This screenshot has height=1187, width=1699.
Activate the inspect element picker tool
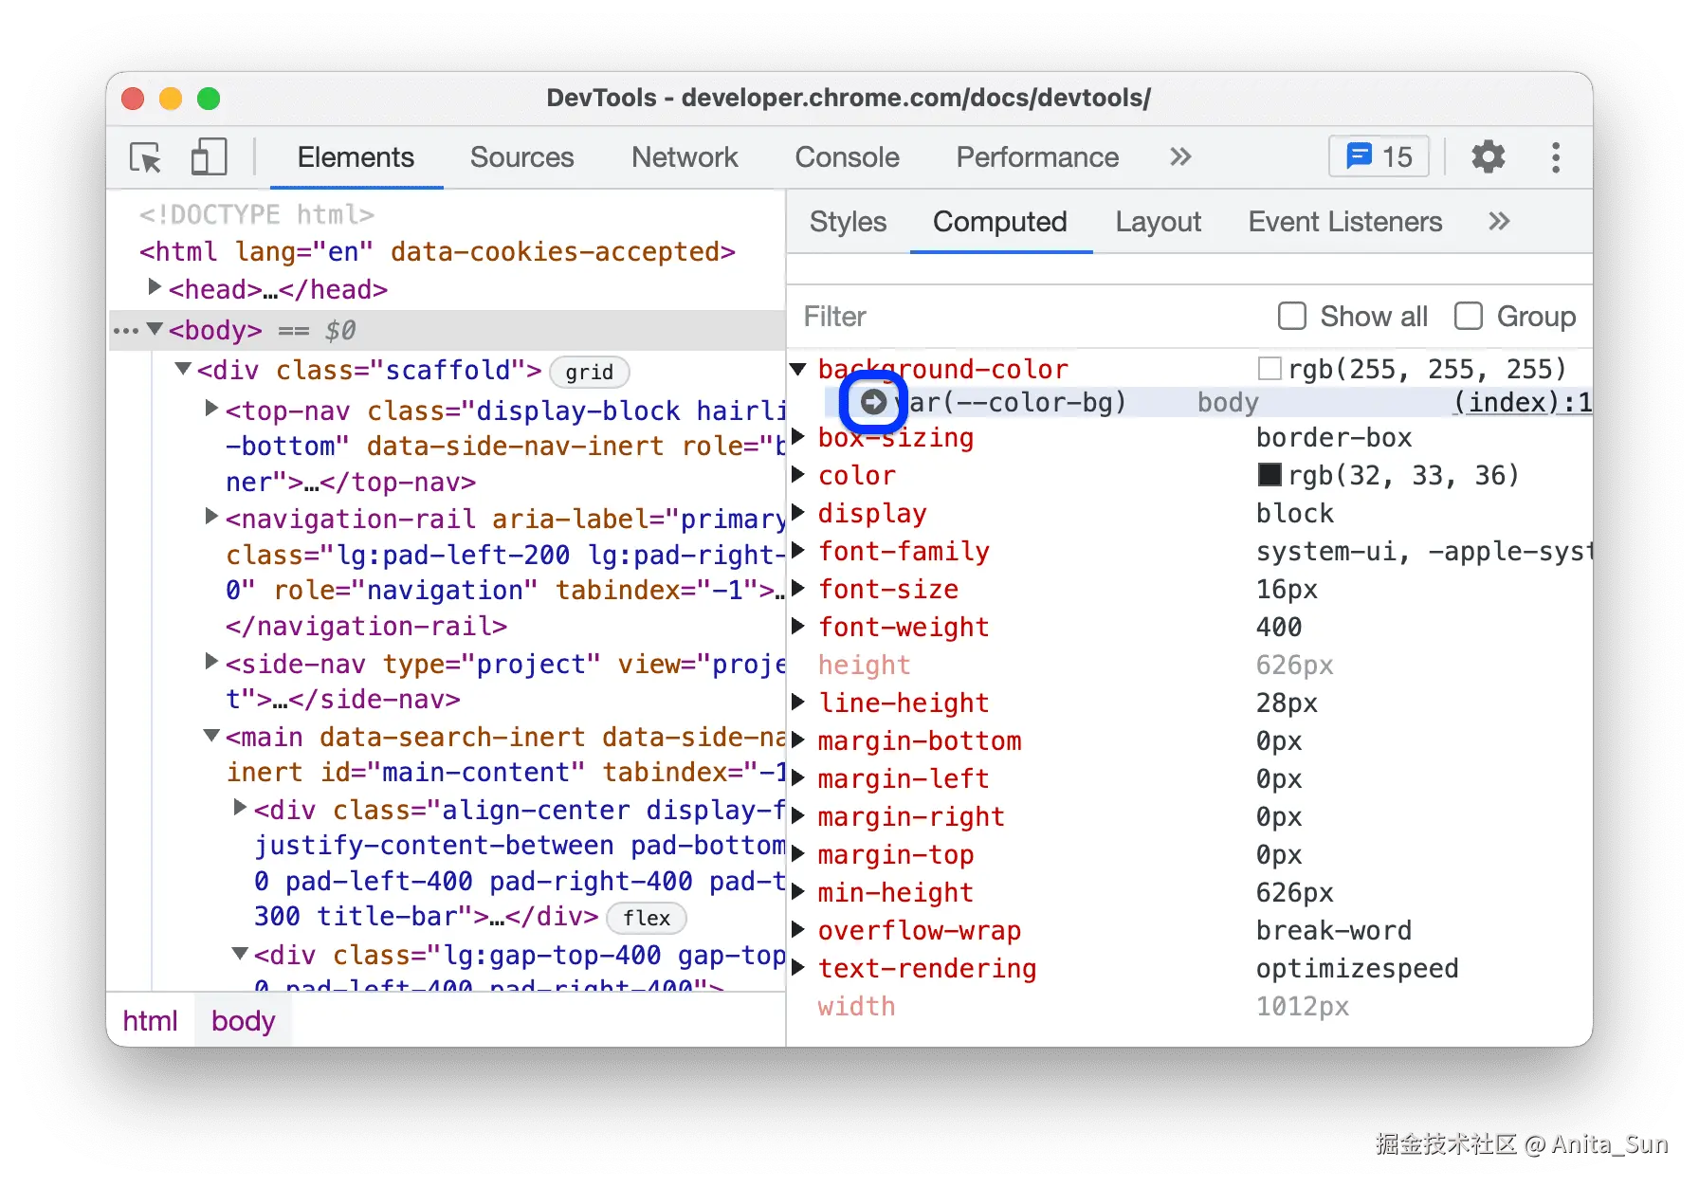click(146, 157)
